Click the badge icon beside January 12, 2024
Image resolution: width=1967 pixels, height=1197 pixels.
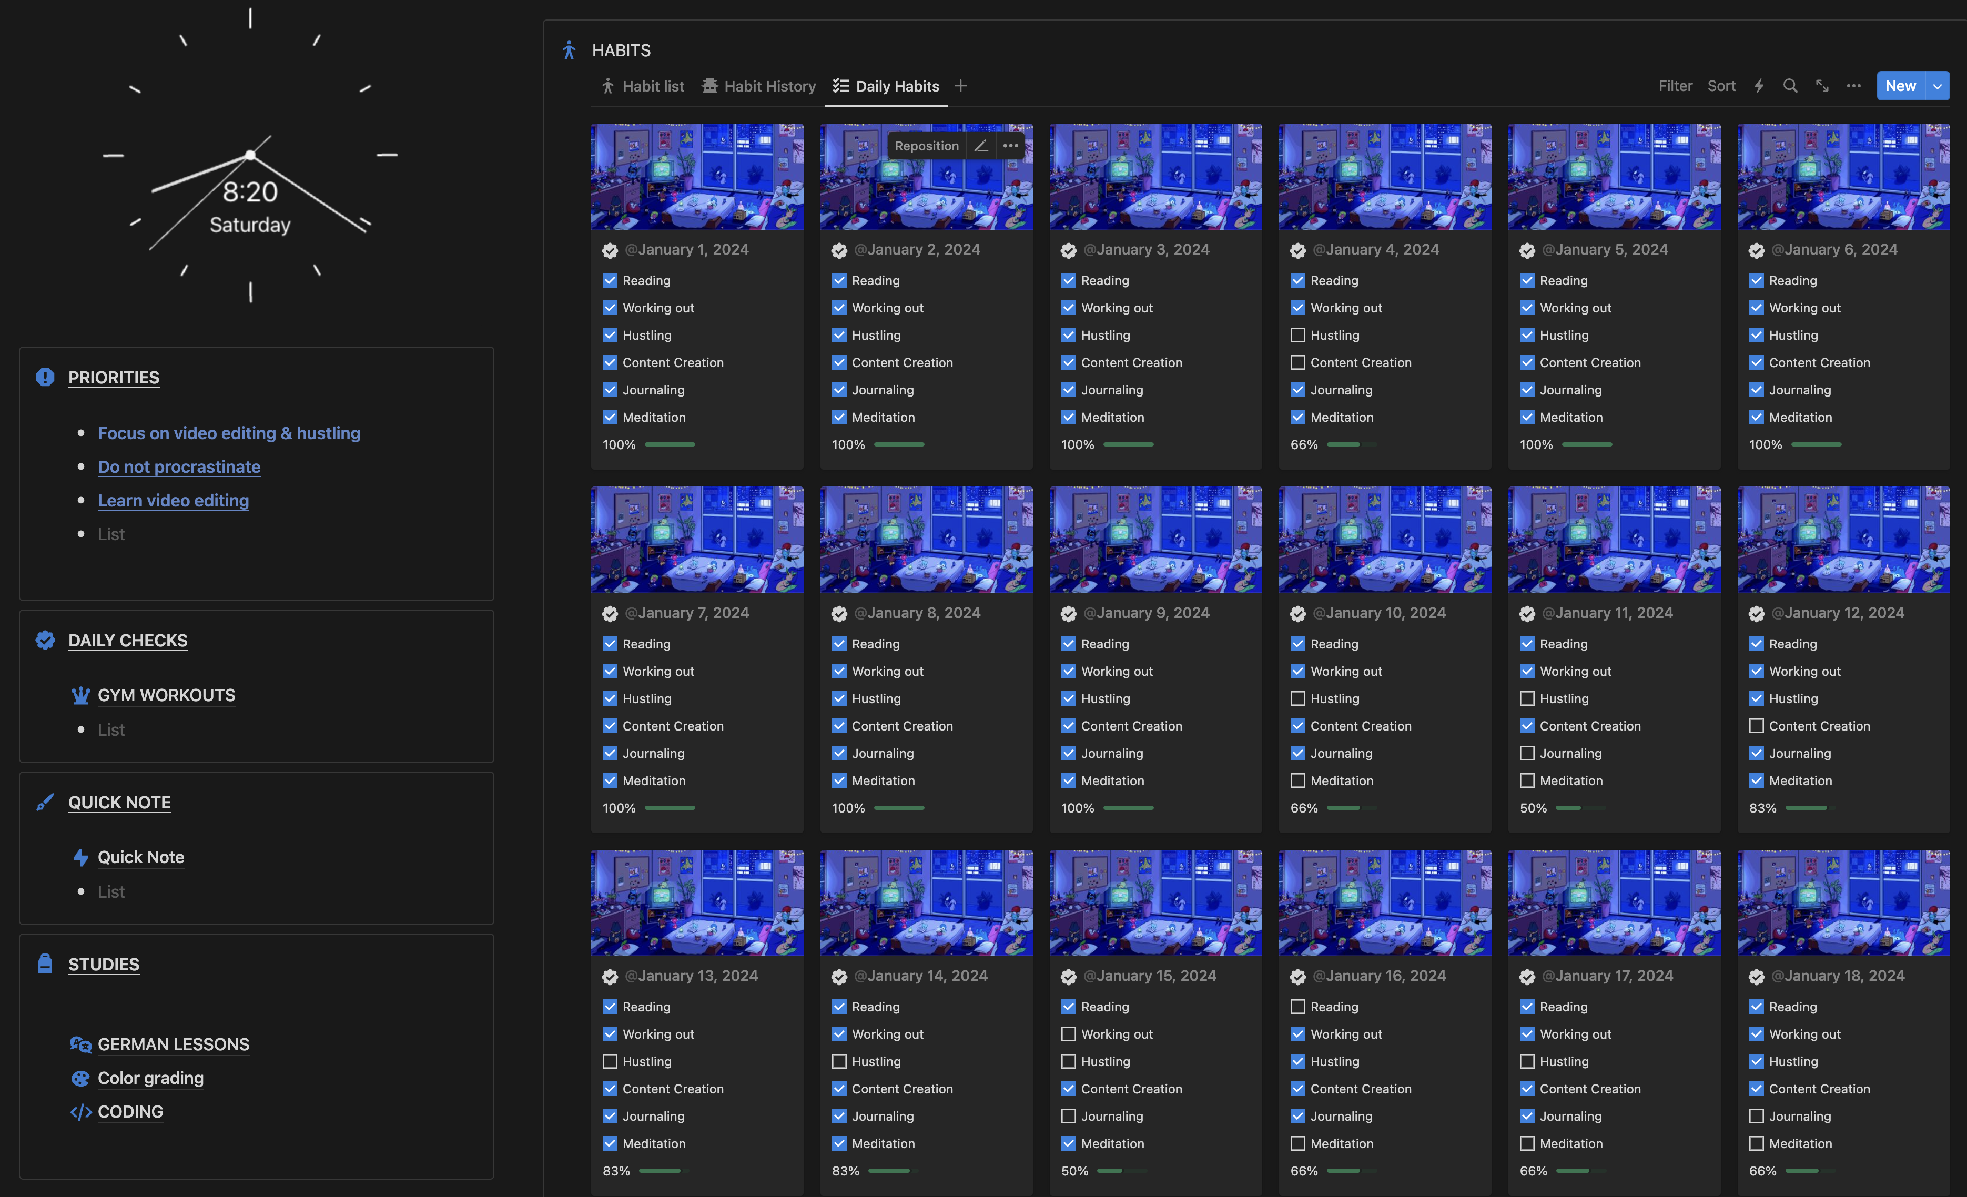tap(1756, 613)
